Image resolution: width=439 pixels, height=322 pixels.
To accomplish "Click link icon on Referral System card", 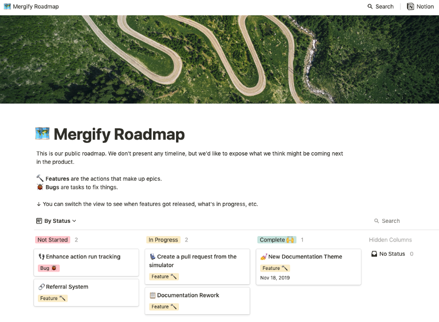I will (42, 286).
